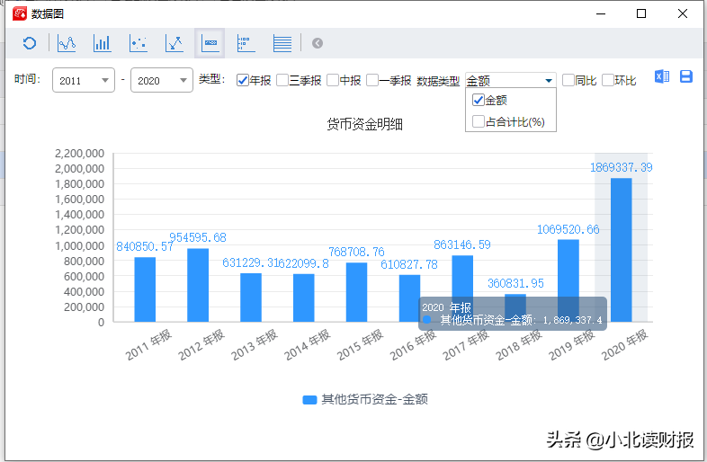Open the start year 2011 dropdown
The image size is (707, 462).
[x=84, y=80]
